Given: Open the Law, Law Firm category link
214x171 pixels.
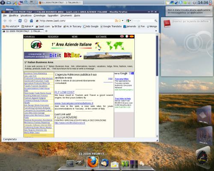Looking at the screenshot, I should pos(30,76).
